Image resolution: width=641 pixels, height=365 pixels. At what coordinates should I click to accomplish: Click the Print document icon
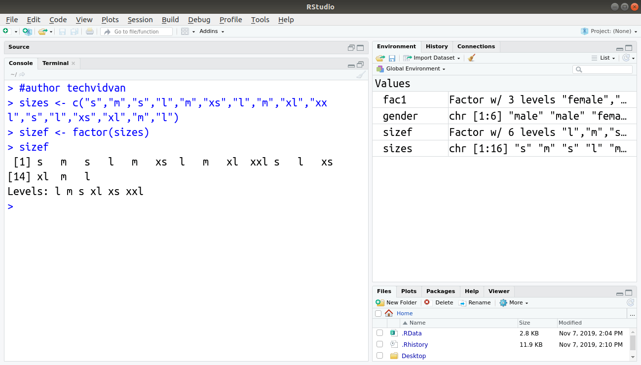[x=89, y=31]
